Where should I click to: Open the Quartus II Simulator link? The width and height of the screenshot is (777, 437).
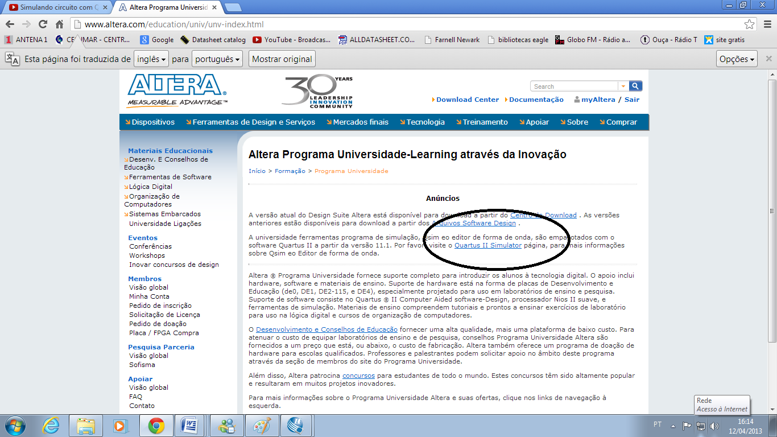488,245
